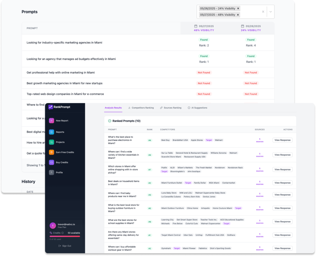The width and height of the screenshot is (316, 256).
Task: Open the 5 sources link for baby products prompt
Action: [x=260, y=195]
